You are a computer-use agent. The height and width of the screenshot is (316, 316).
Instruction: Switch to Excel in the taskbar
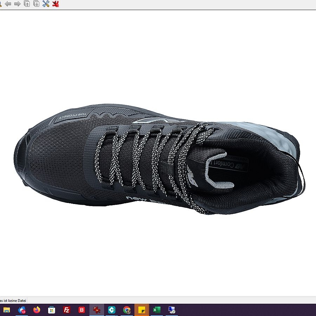coord(157,310)
